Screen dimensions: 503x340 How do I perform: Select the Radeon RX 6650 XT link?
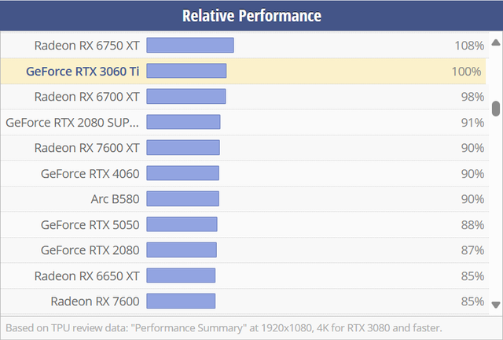tap(86, 275)
